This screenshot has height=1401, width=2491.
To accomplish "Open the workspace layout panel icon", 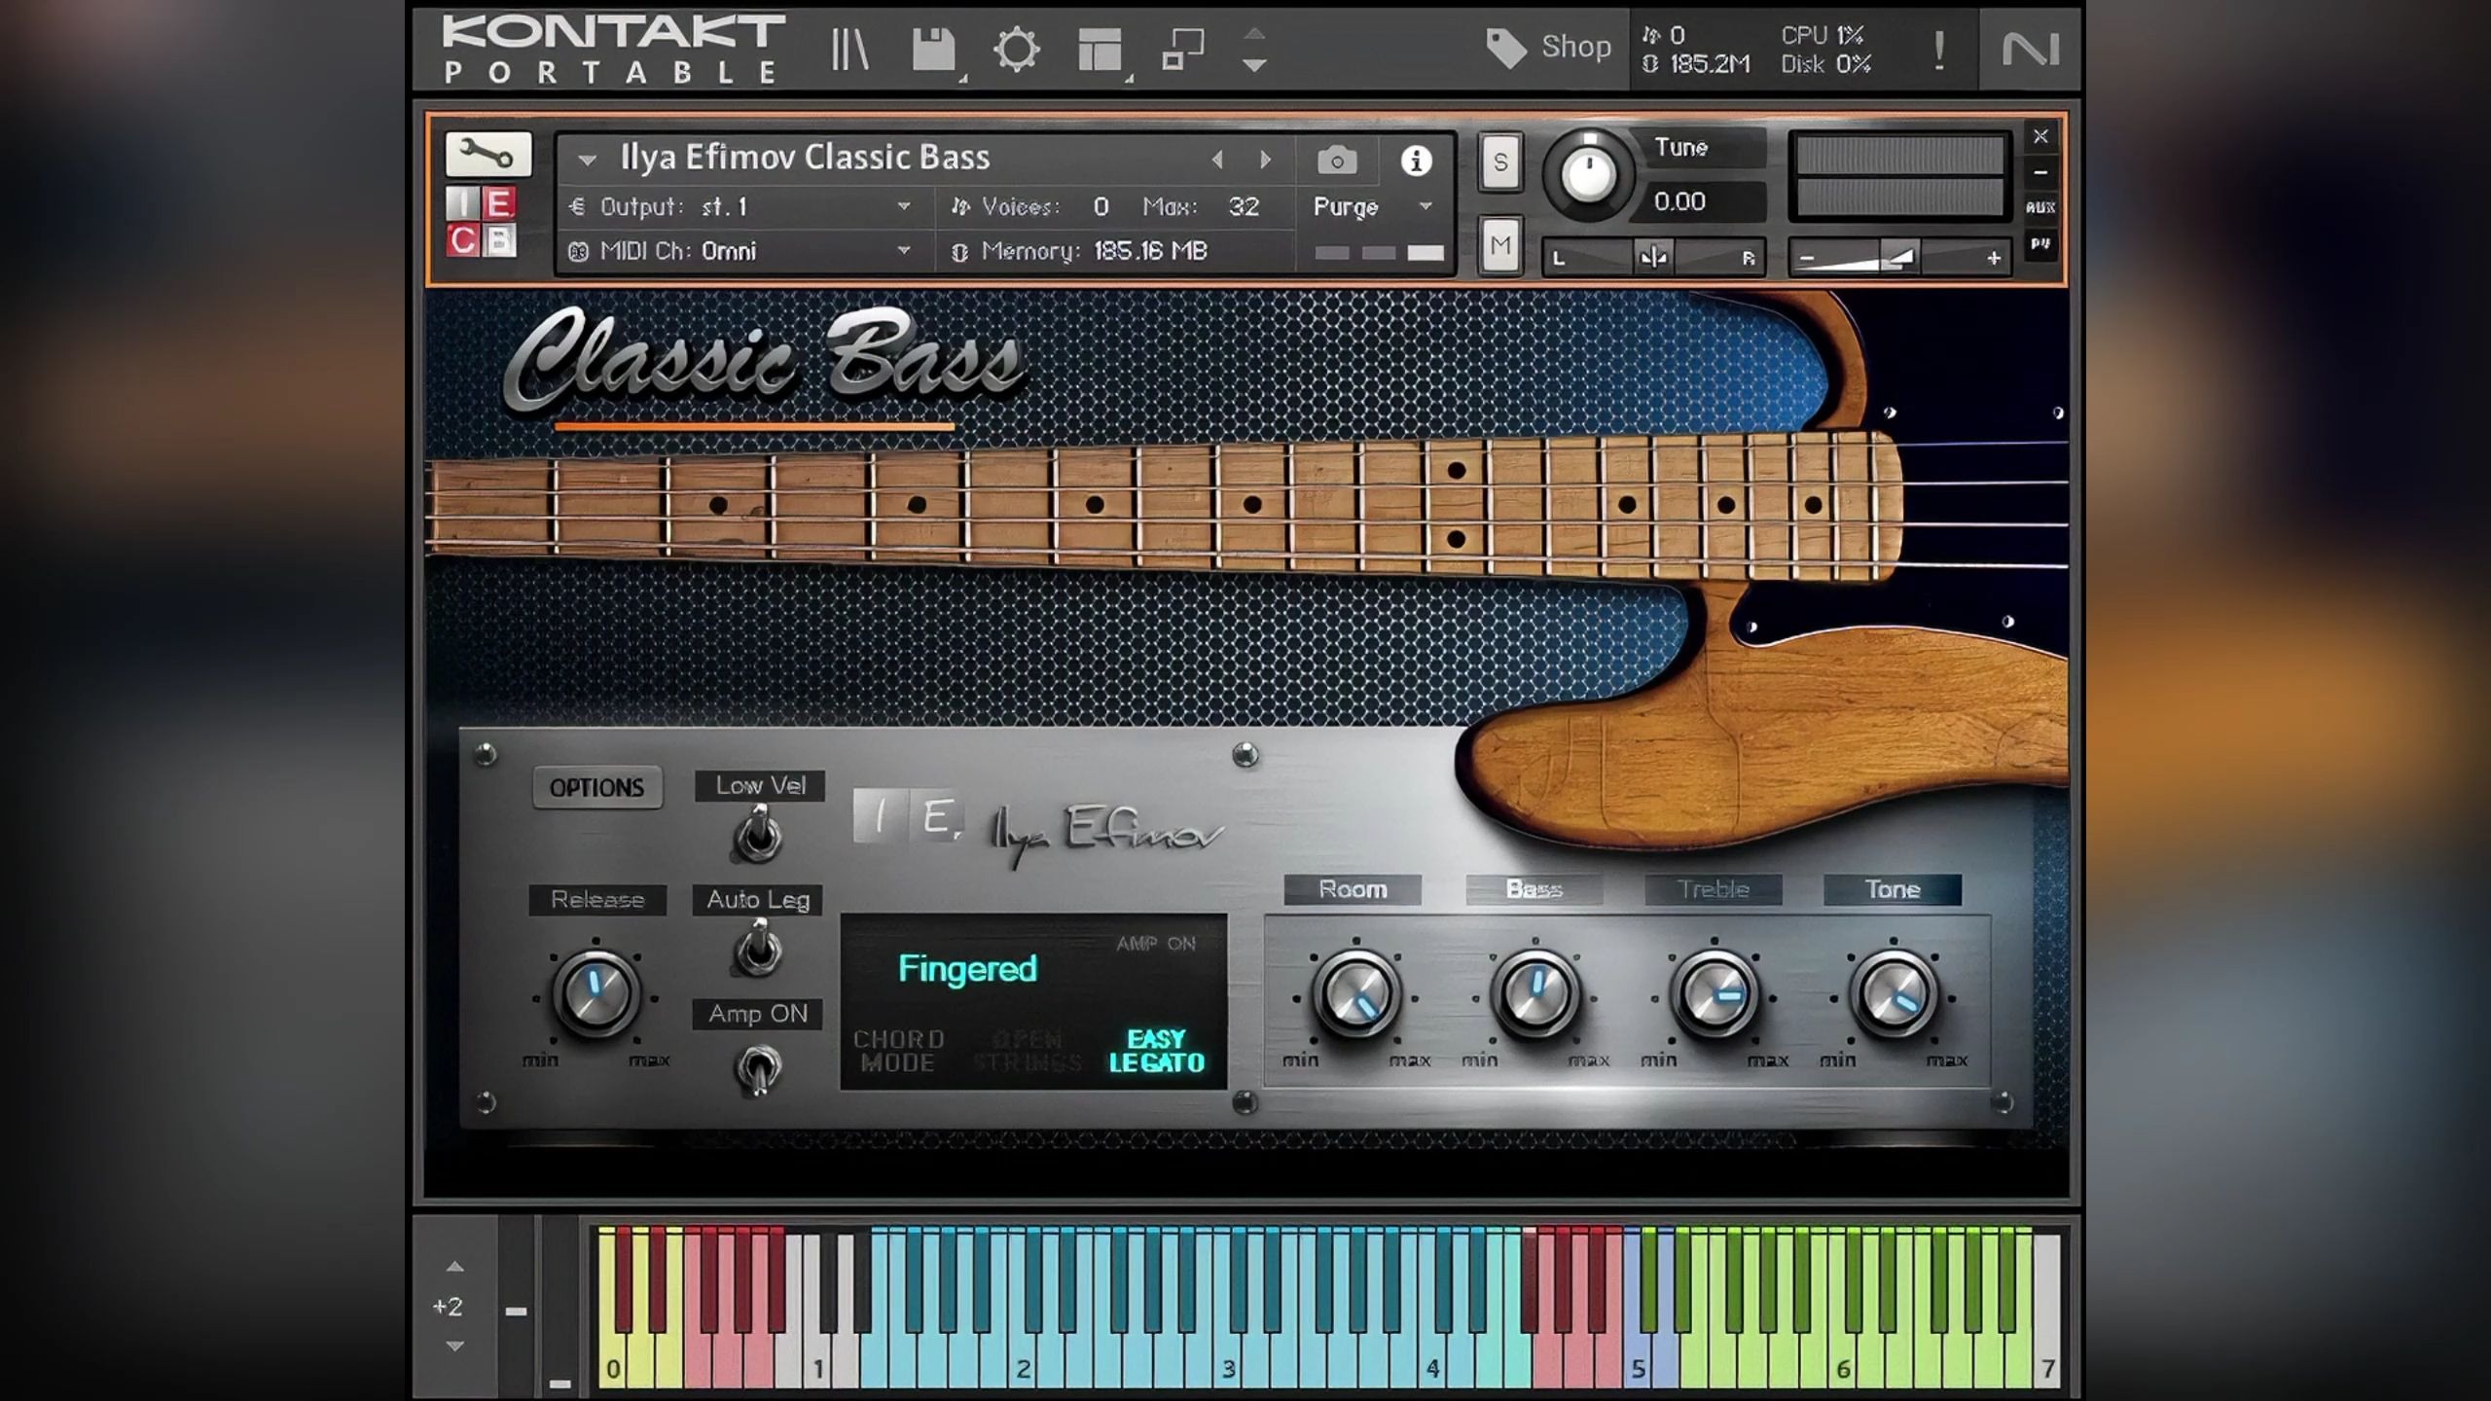I will pyautogui.click(x=1100, y=49).
